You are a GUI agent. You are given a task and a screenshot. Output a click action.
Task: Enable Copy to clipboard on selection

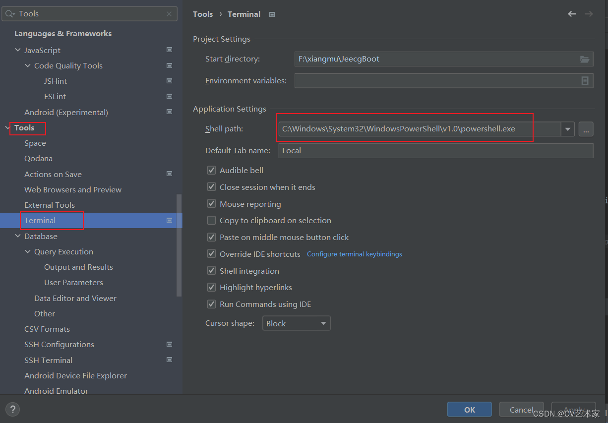click(211, 220)
